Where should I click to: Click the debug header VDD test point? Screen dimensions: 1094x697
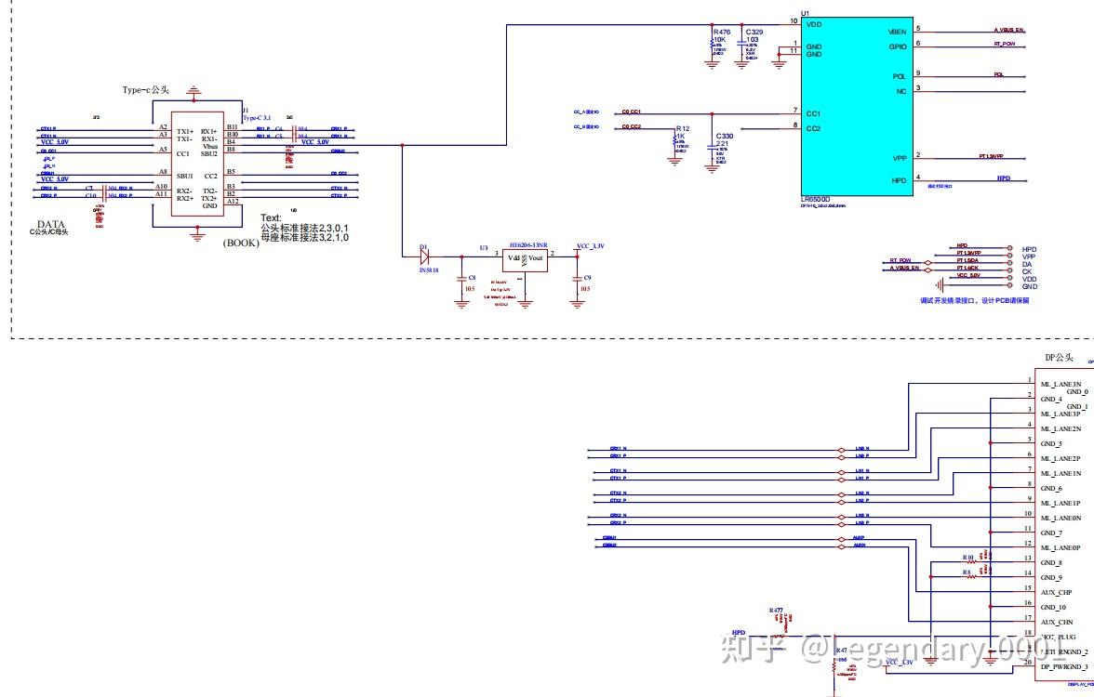click(1009, 277)
